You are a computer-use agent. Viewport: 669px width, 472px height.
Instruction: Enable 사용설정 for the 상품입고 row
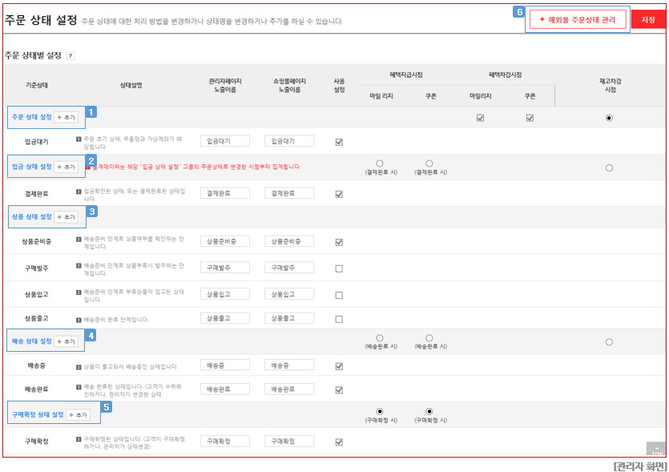point(339,295)
